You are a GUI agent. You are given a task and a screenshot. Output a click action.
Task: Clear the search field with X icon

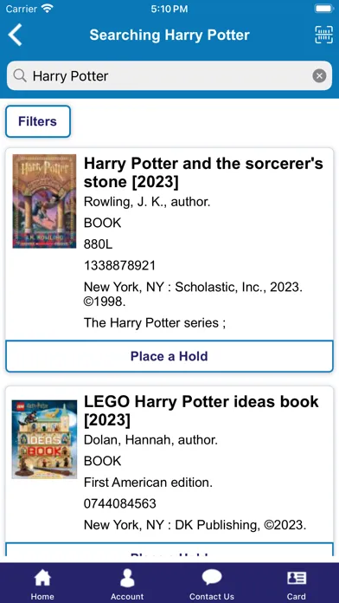[x=319, y=75]
